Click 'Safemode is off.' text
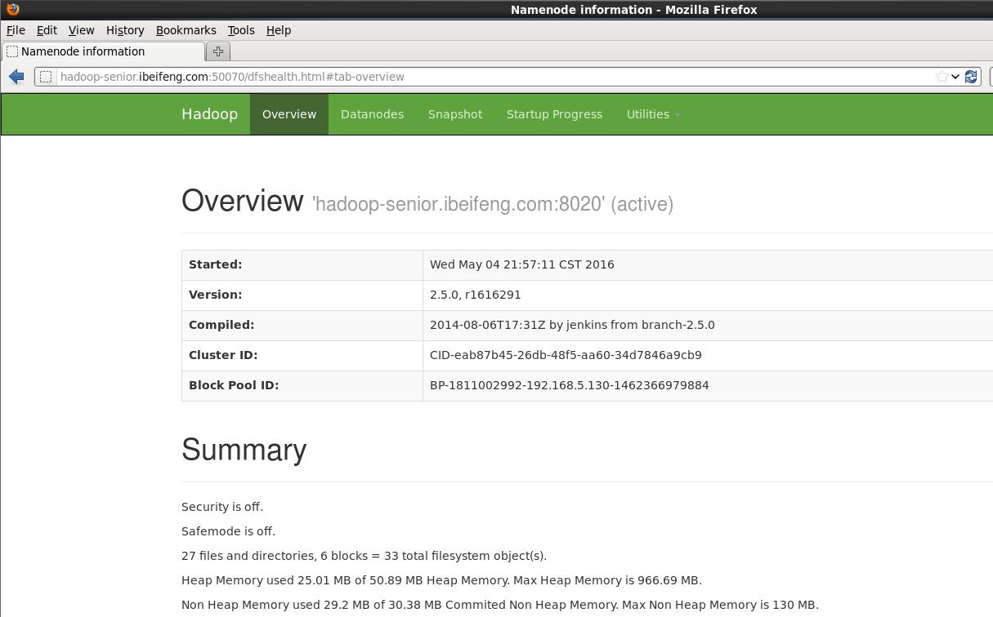This screenshot has width=993, height=617. pos(228,531)
